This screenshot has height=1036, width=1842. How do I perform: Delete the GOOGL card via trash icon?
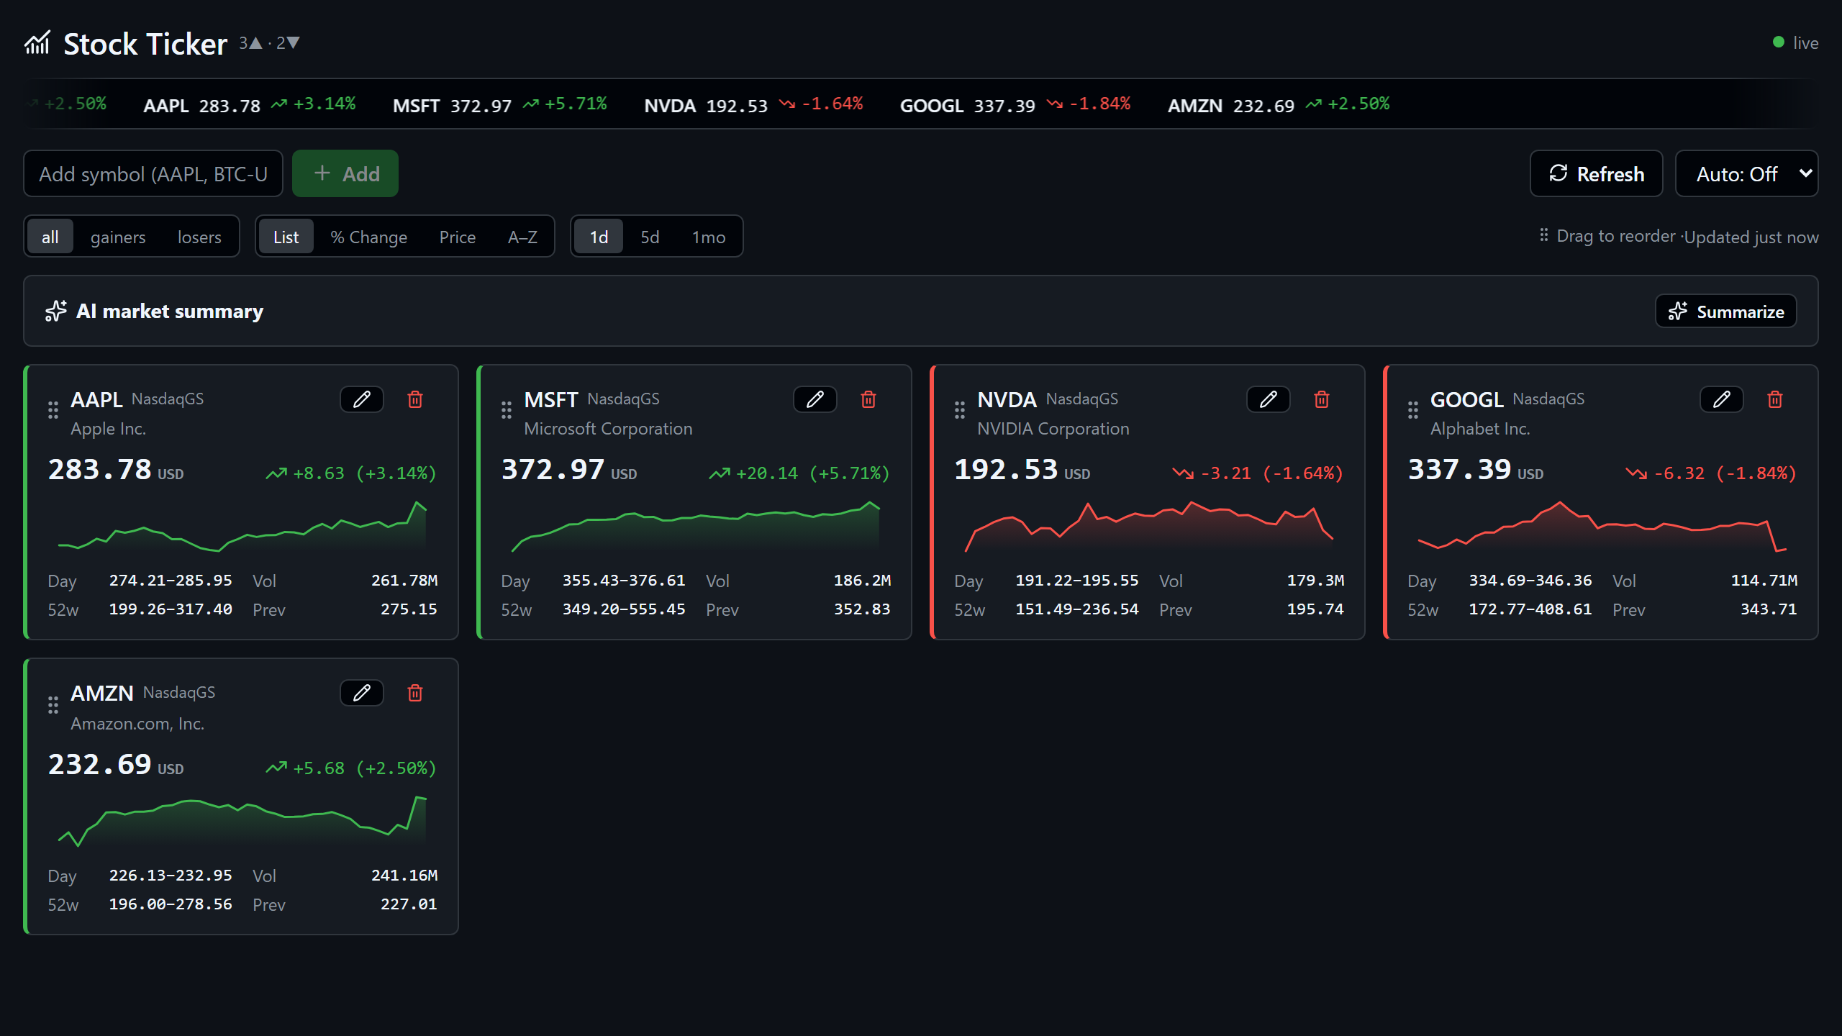pyautogui.click(x=1775, y=399)
